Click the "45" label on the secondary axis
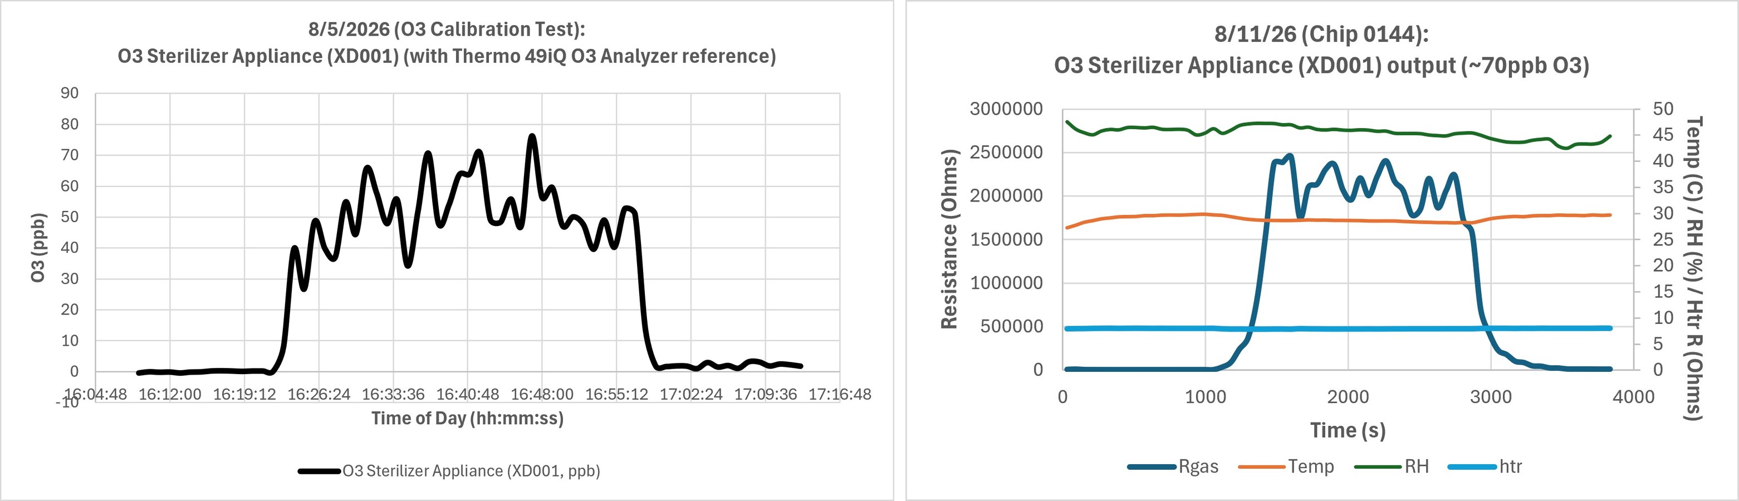Viewport: 1739px width, 501px height. click(x=1663, y=135)
